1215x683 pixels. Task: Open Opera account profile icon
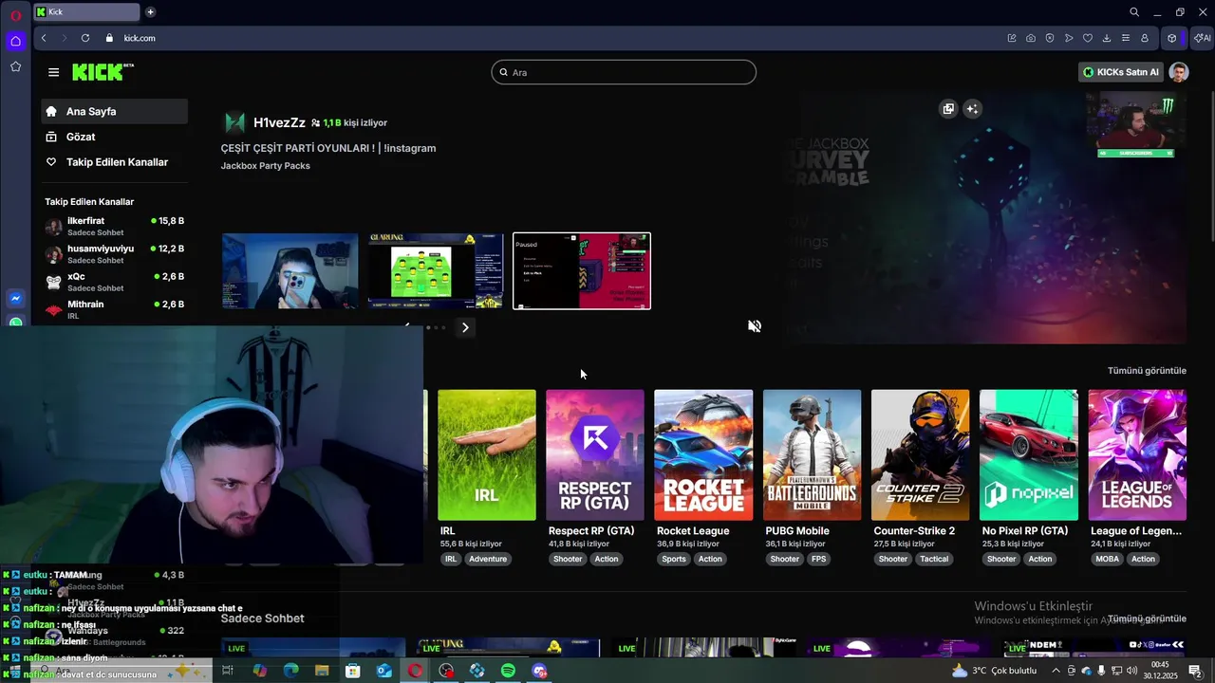coord(1145,38)
